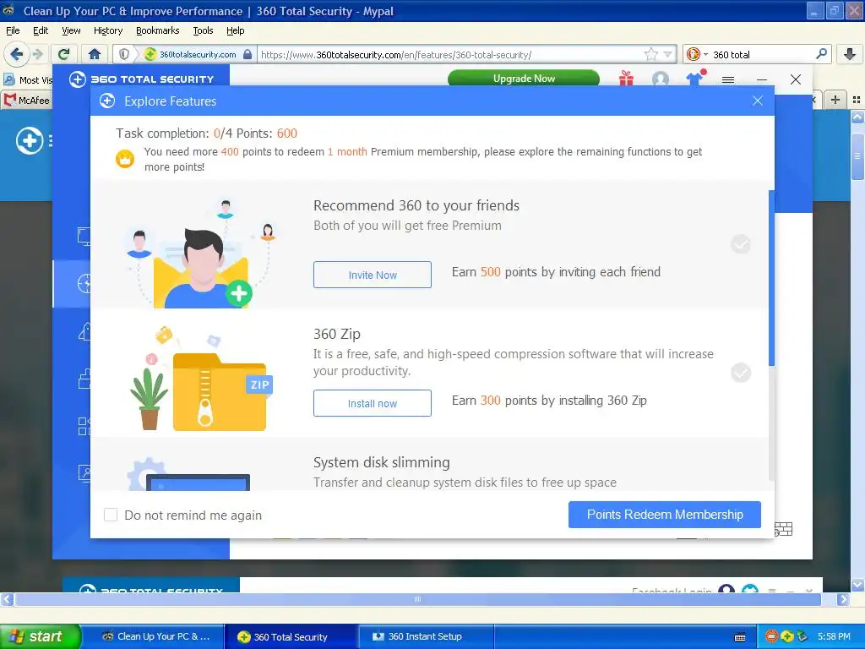Click the Explore Features plus logo icon
Image resolution: width=865 pixels, height=649 pixels.
click(x=107, y=101)
